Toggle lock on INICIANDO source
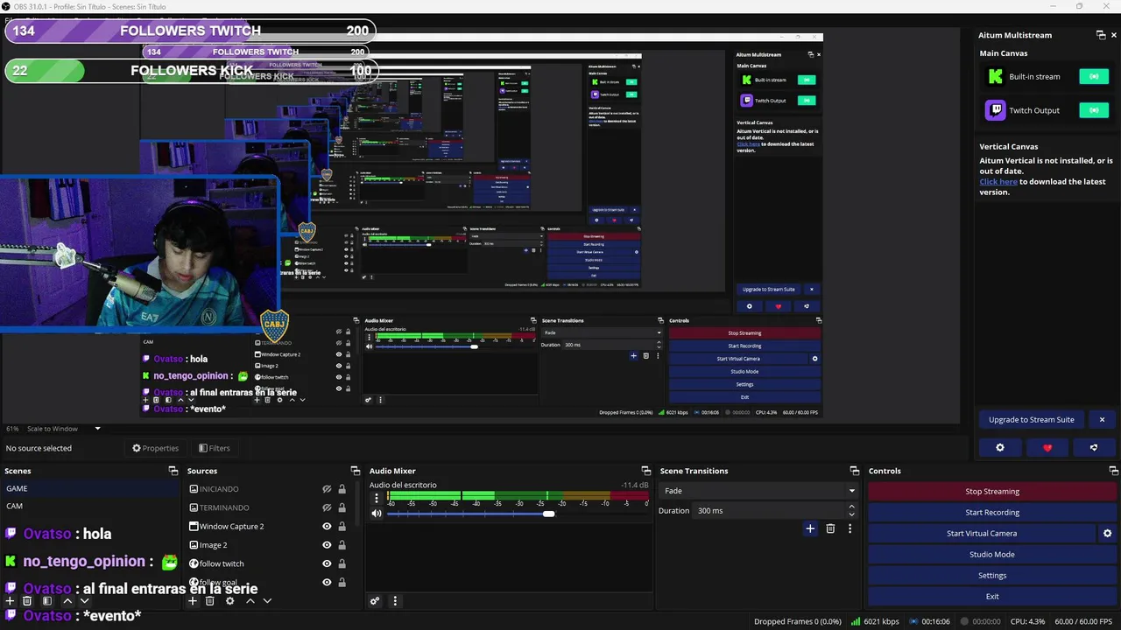Viewport: 1121px width, 630px height. [342, 489]
